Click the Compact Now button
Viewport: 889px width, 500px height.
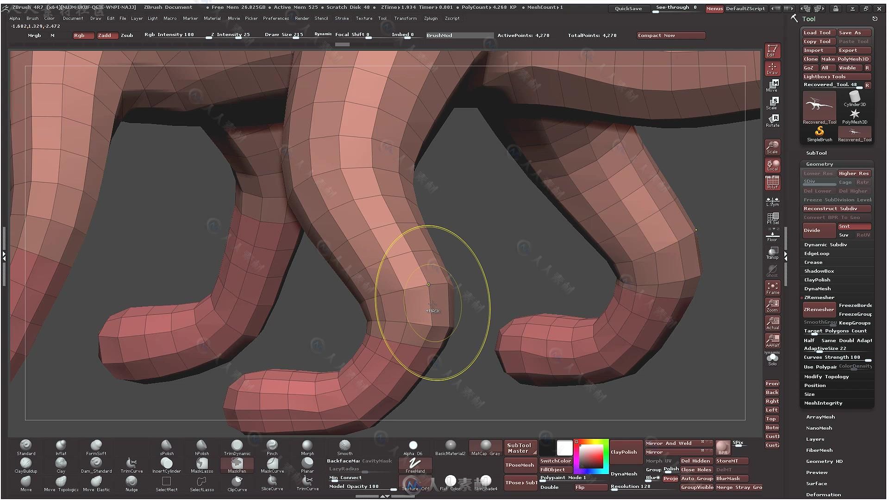coord(671,36)
